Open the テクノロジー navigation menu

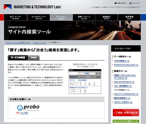61,17
